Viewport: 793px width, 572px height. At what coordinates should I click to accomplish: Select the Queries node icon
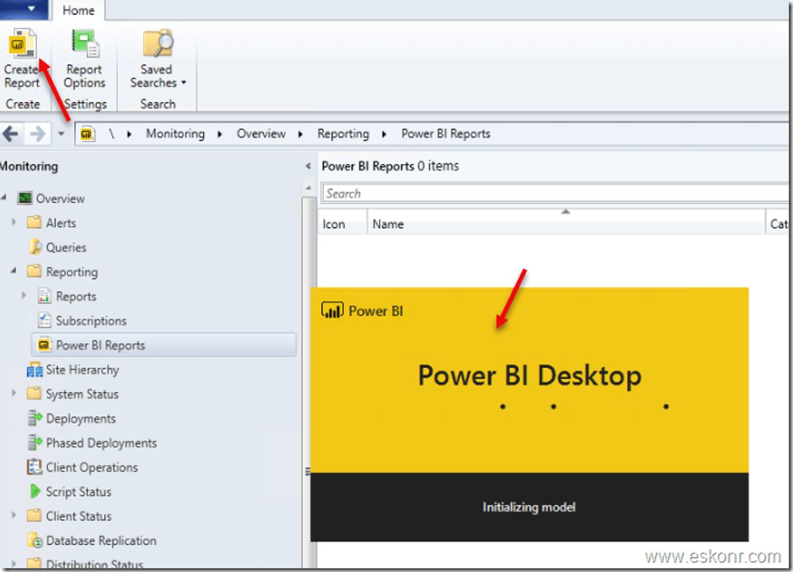35,247
